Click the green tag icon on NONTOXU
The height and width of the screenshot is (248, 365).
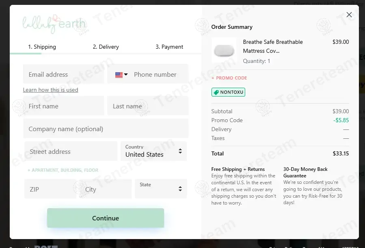tap(216, 93)
